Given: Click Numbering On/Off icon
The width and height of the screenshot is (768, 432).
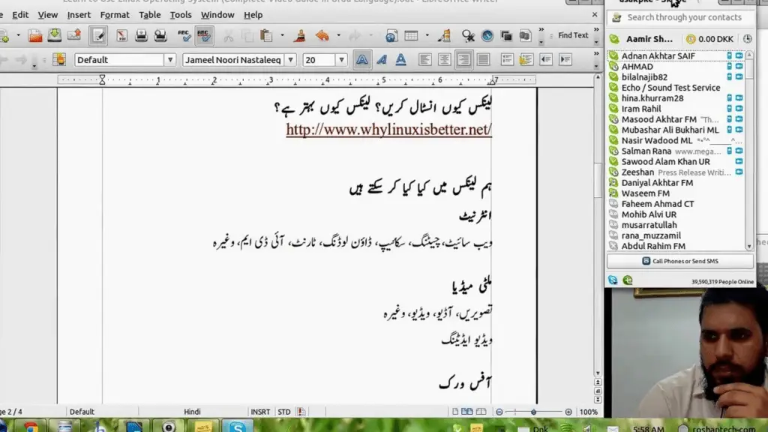Looking at the screenshot, I should coord(507,60).
